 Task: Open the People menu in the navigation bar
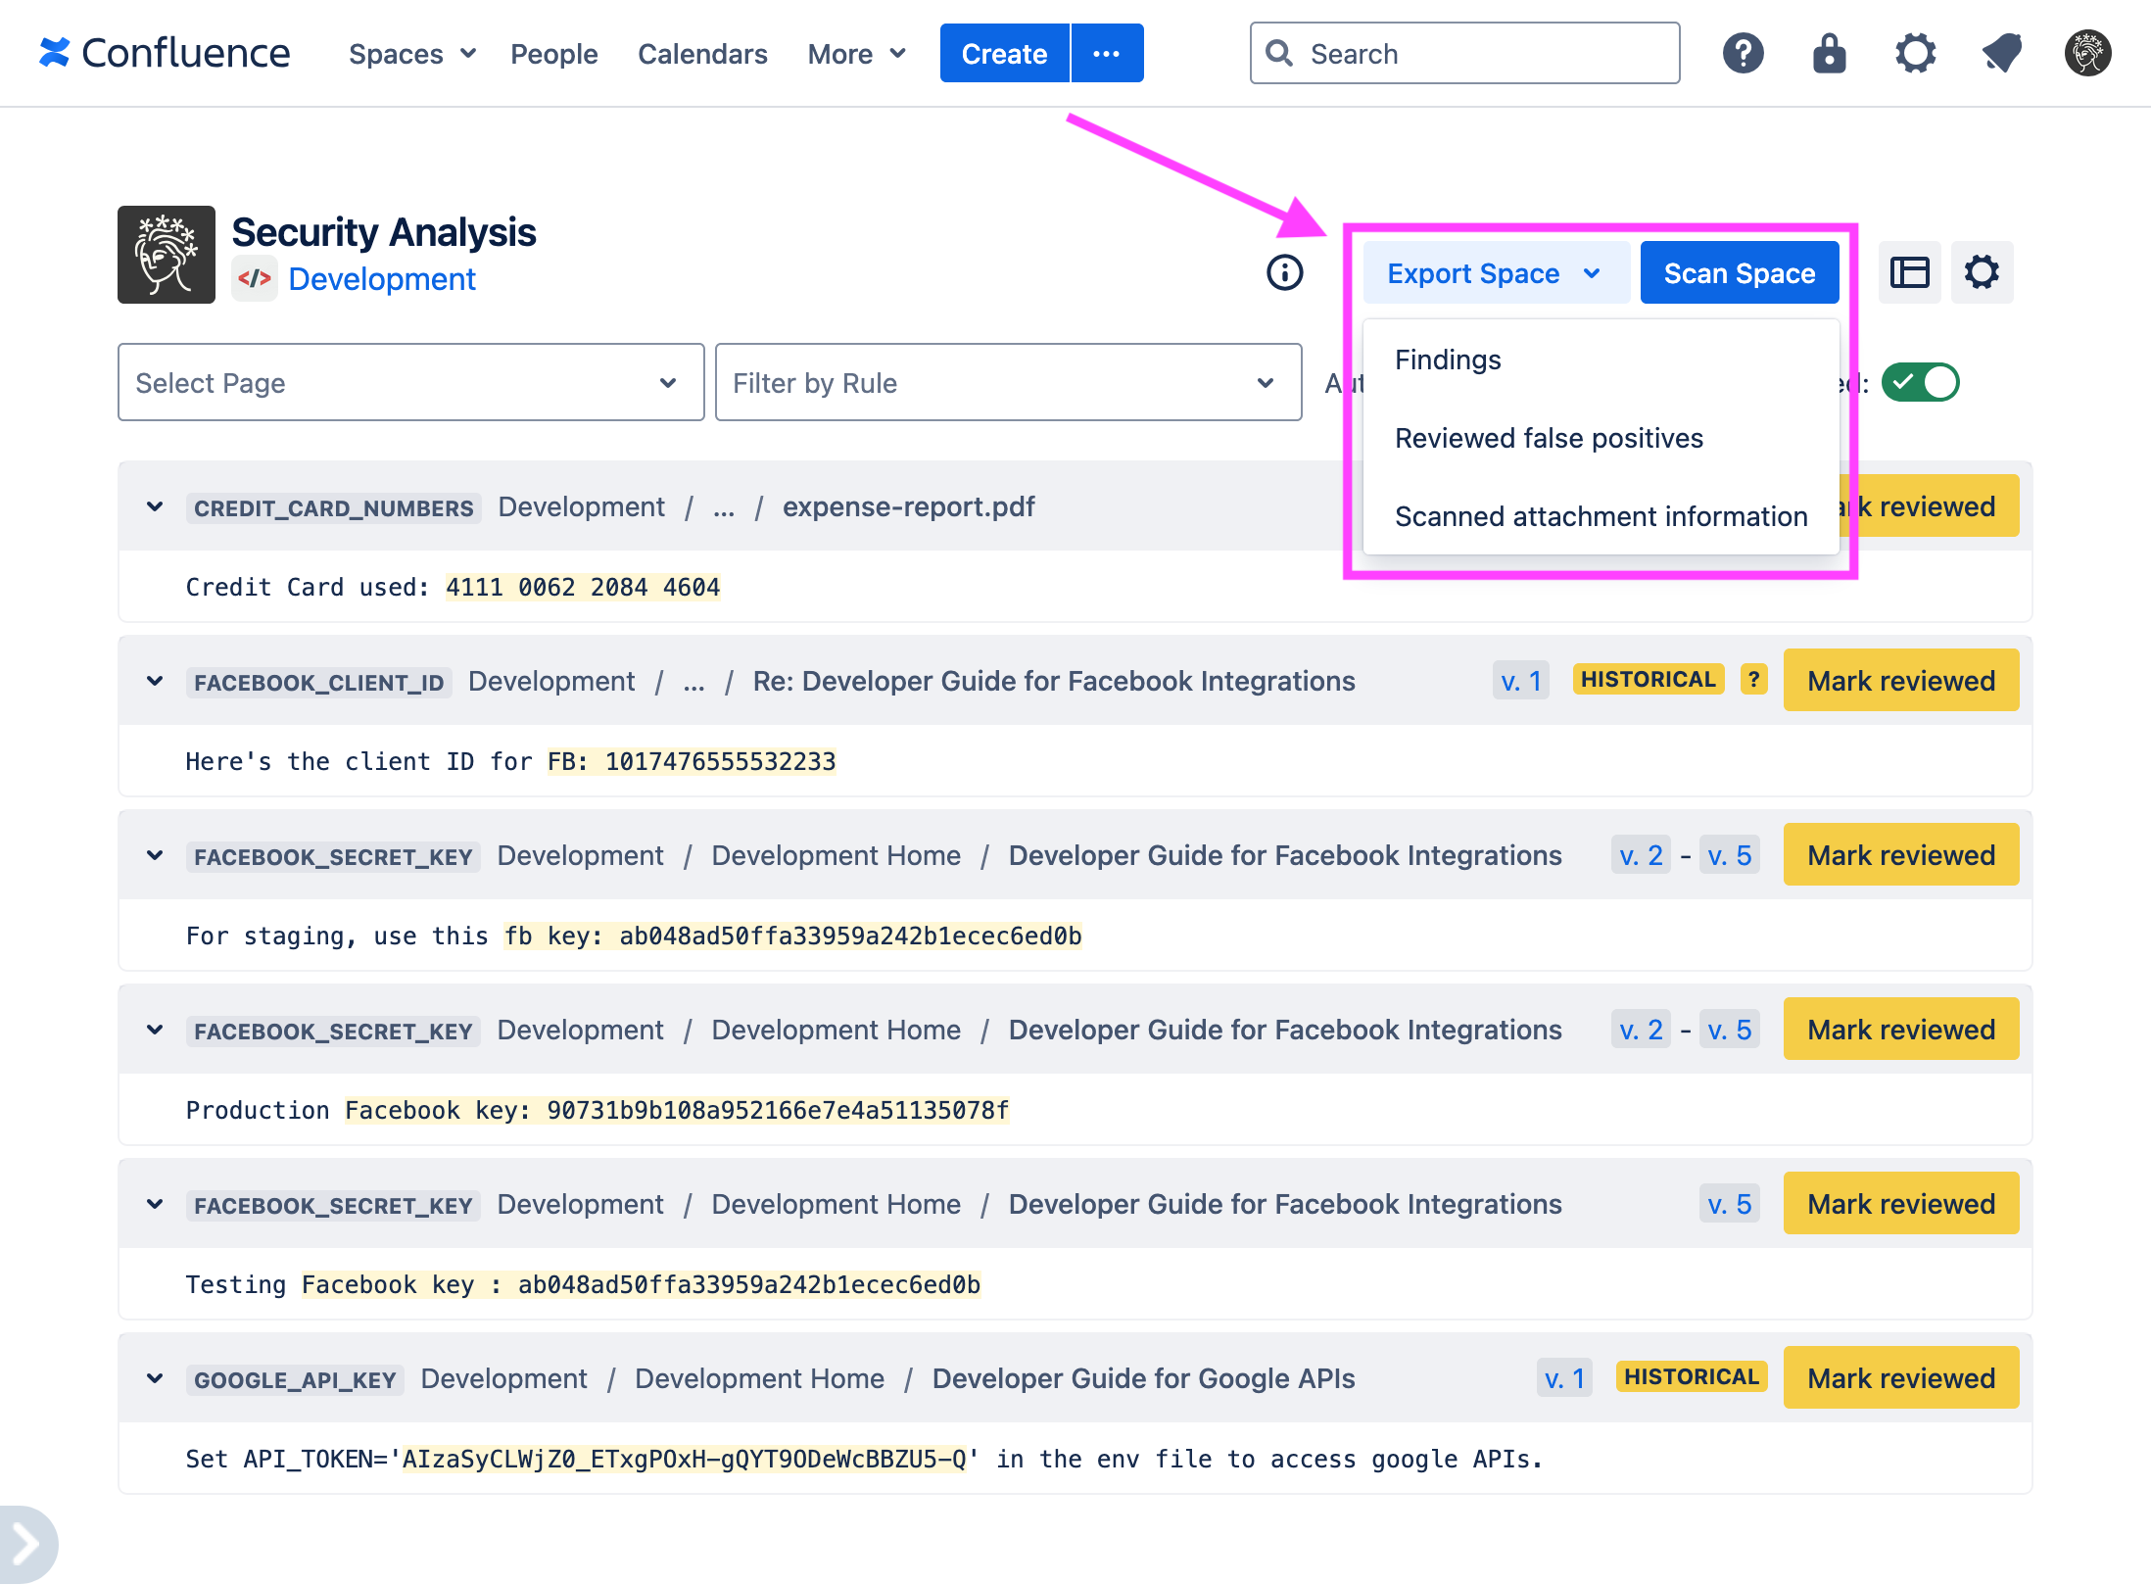554,54
